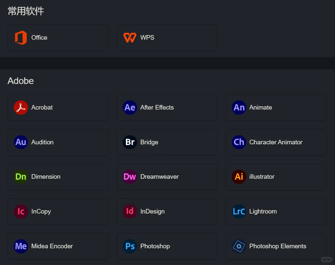Open the Midea Encoder entry
Image resolution: width=335 pixels, height=265 pixels.
tap(52, 246)
